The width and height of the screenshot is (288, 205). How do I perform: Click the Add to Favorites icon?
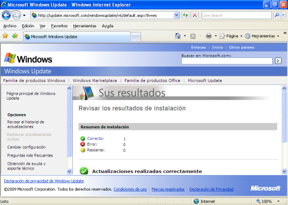click(x=15, y=36)
